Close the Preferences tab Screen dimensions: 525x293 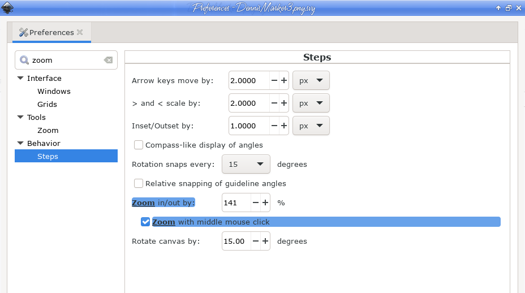[80, 32]
